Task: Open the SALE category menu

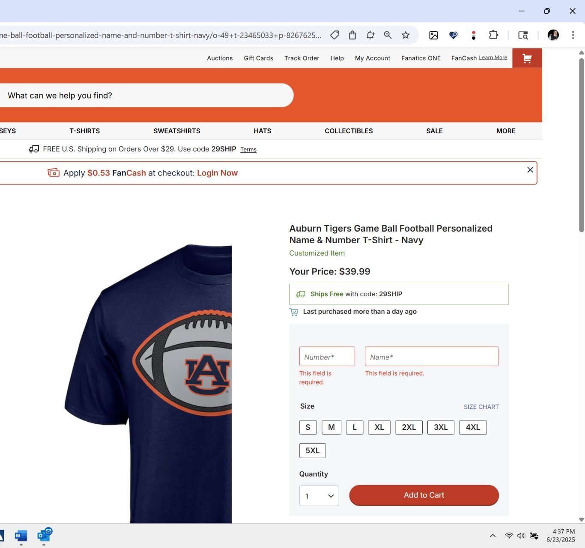Action: click(x=434, y=131)
